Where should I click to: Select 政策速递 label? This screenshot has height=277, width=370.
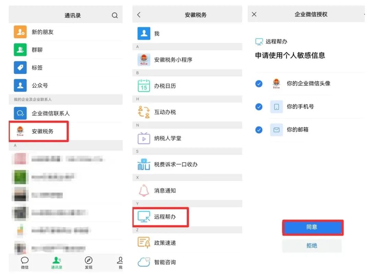tap(165, 242)
